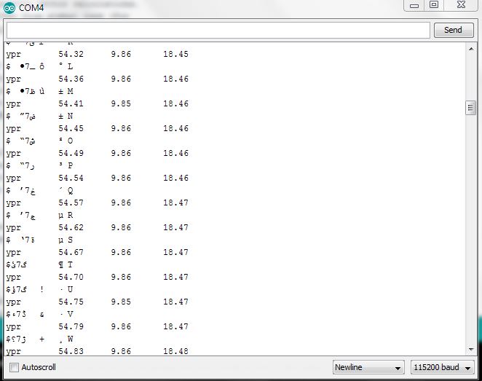The height and width of the screenshot is (381, 482).
Task: Click the roll value 18.48 in output
Action: pos(175,351)
